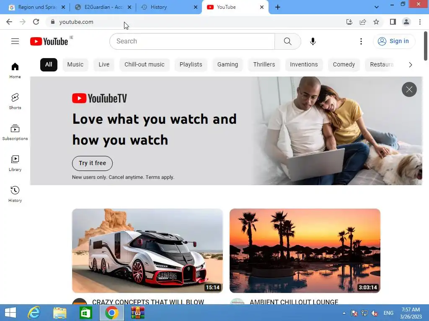Open Windows Store from taskbar
The height and width of the screenshot is (321, 429).
point(85,313)
